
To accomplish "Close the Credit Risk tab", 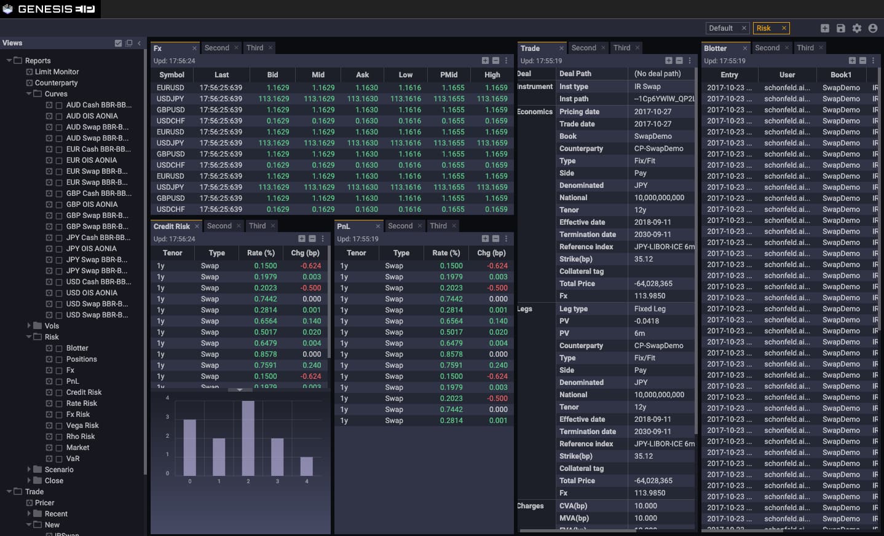I will coord(197,227).
